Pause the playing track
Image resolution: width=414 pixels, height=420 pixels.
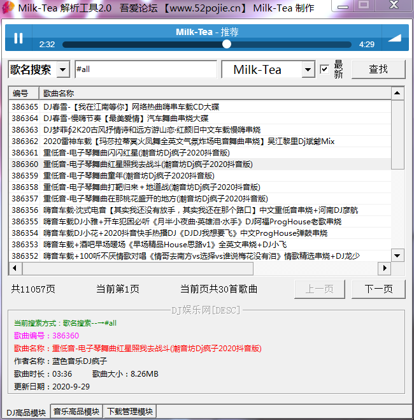coord(18,38)
